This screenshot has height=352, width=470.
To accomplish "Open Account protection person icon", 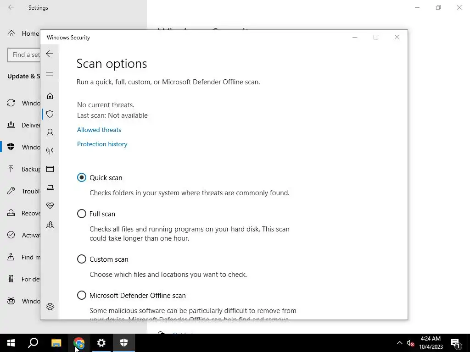I will click(50, 132).
